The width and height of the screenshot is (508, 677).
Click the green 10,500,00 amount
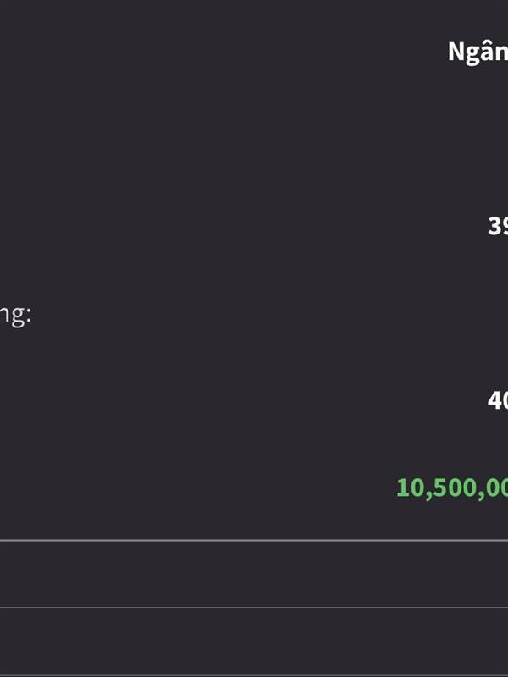[x=452, y=487]
